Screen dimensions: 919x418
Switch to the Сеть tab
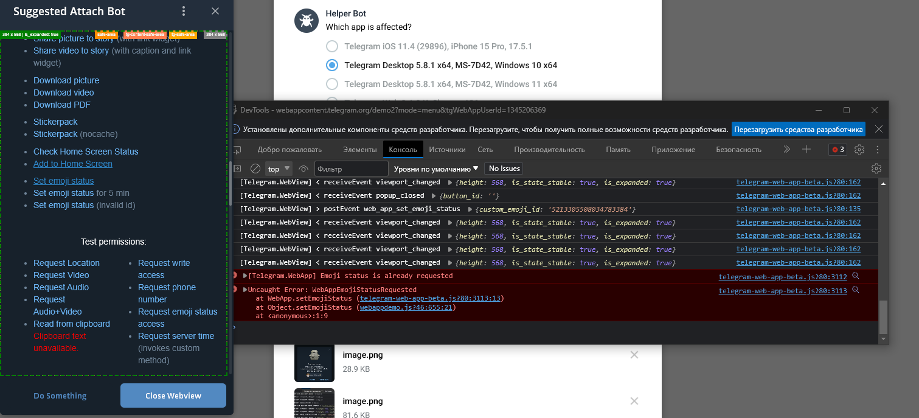coord(485,149)
